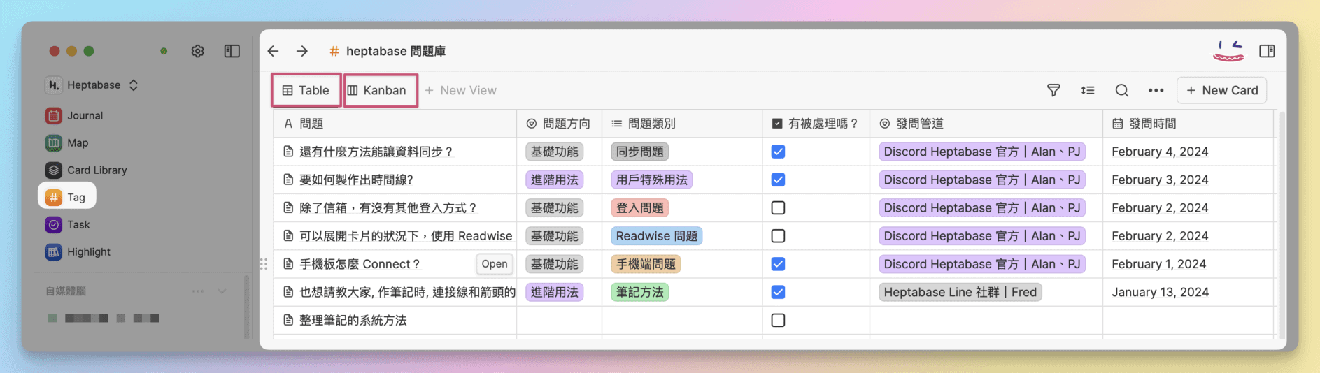The height and width of the screenshot is (373, 1320).
Task: Select Tag in the sidebar
Action: click(x=67, y=197)
